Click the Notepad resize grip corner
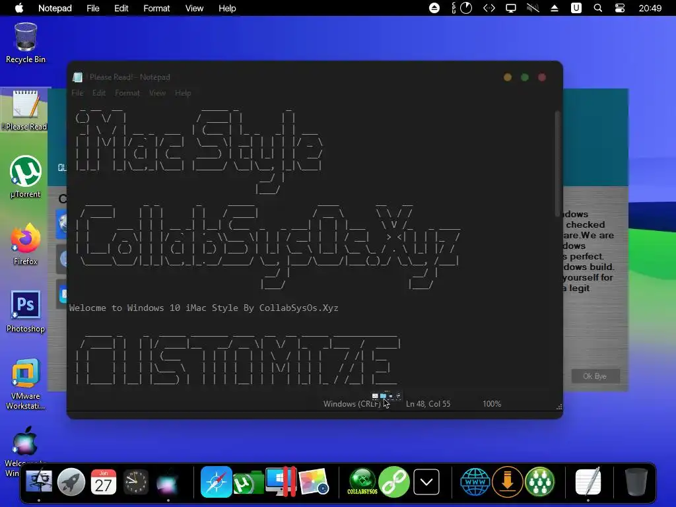 pos(559,407)
